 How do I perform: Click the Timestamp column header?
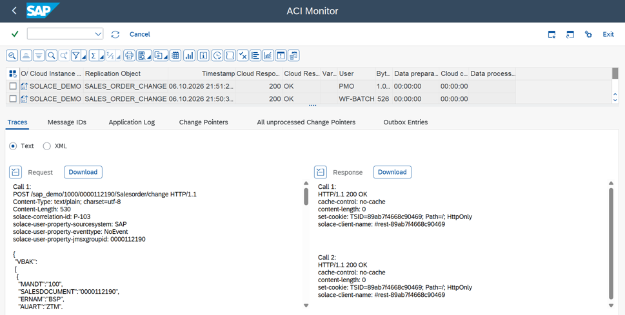tap(202, 73)
